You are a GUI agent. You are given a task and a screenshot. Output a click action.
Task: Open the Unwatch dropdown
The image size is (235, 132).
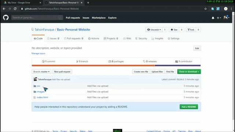point(154,30)
